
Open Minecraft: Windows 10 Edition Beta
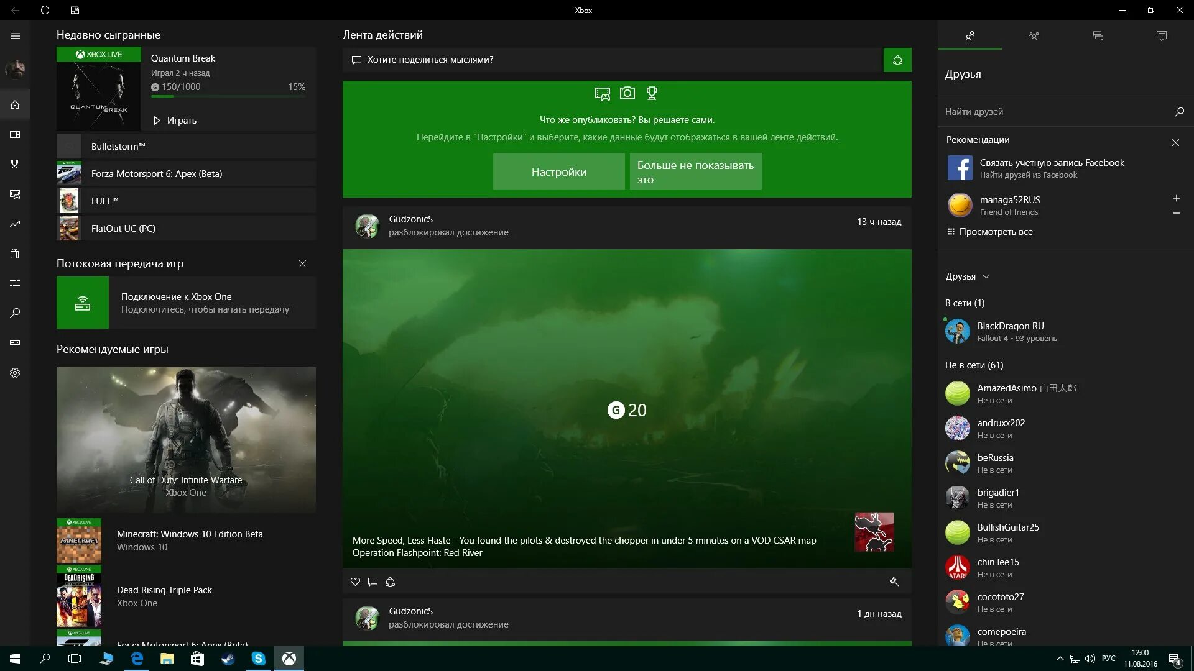tap(186, 541)
